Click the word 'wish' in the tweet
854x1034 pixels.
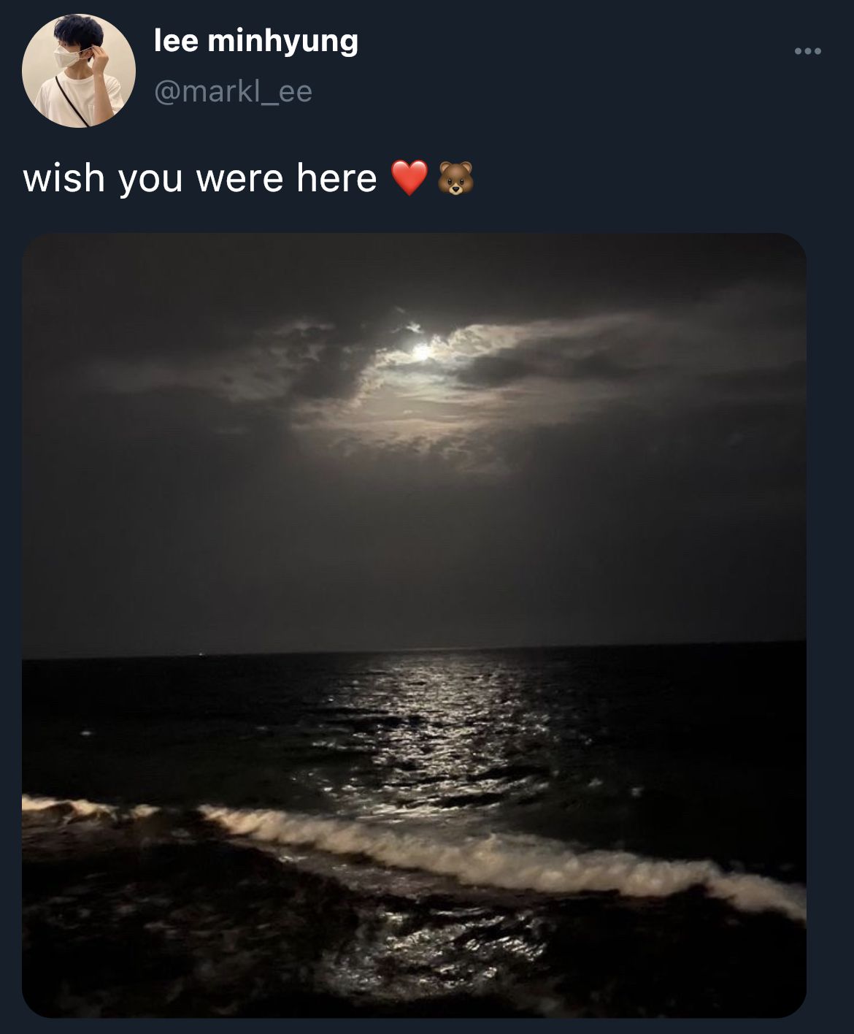64,178
